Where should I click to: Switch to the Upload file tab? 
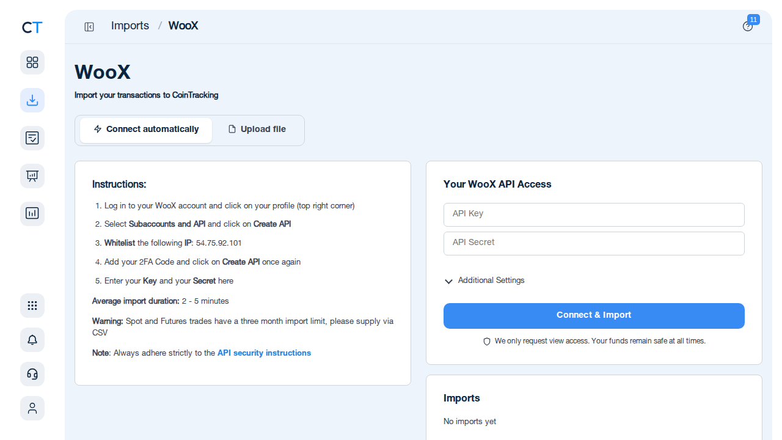(x=257, y=130)
